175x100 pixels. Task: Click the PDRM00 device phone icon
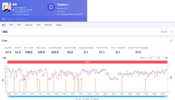[x=51, y=7]
